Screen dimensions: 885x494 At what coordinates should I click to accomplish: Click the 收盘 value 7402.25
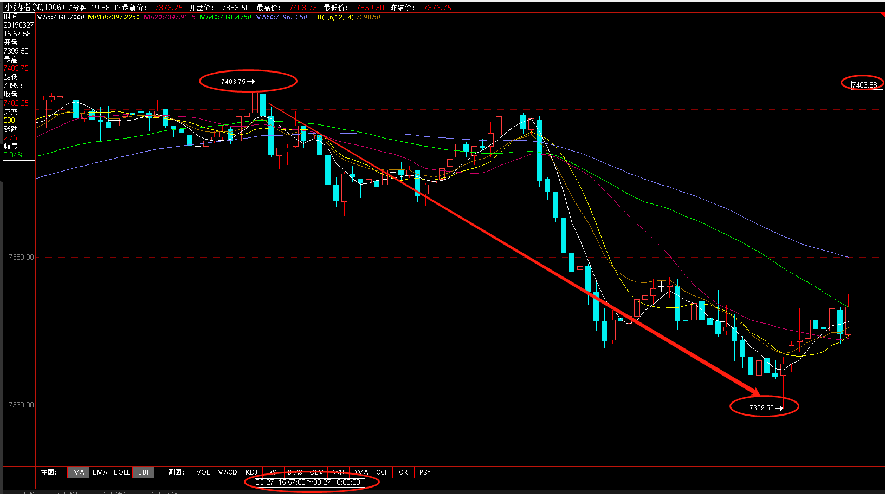click(16, 103)
